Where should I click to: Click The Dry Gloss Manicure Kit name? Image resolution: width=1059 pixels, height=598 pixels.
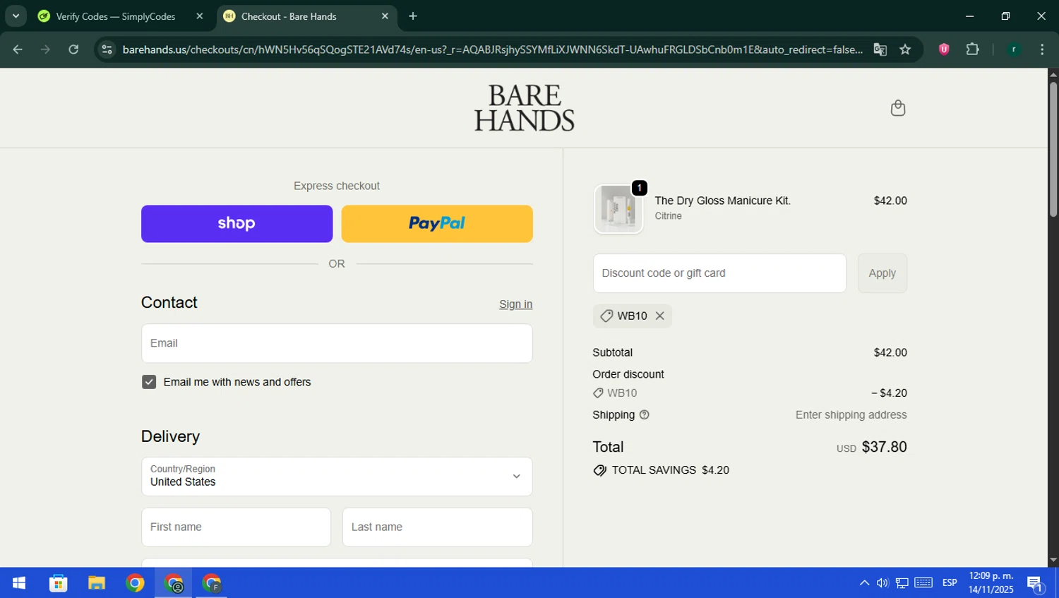coord(722,201)
